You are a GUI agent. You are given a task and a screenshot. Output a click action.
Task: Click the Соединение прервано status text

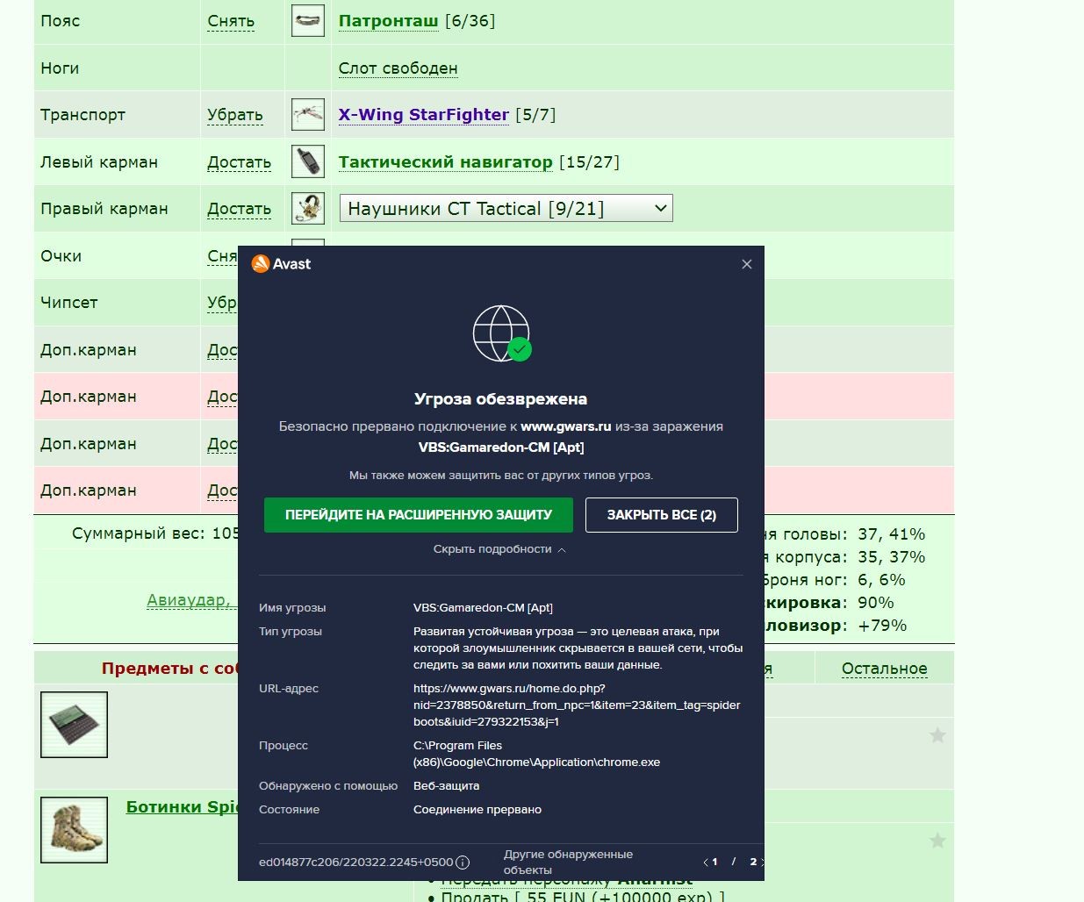(477, 809)
